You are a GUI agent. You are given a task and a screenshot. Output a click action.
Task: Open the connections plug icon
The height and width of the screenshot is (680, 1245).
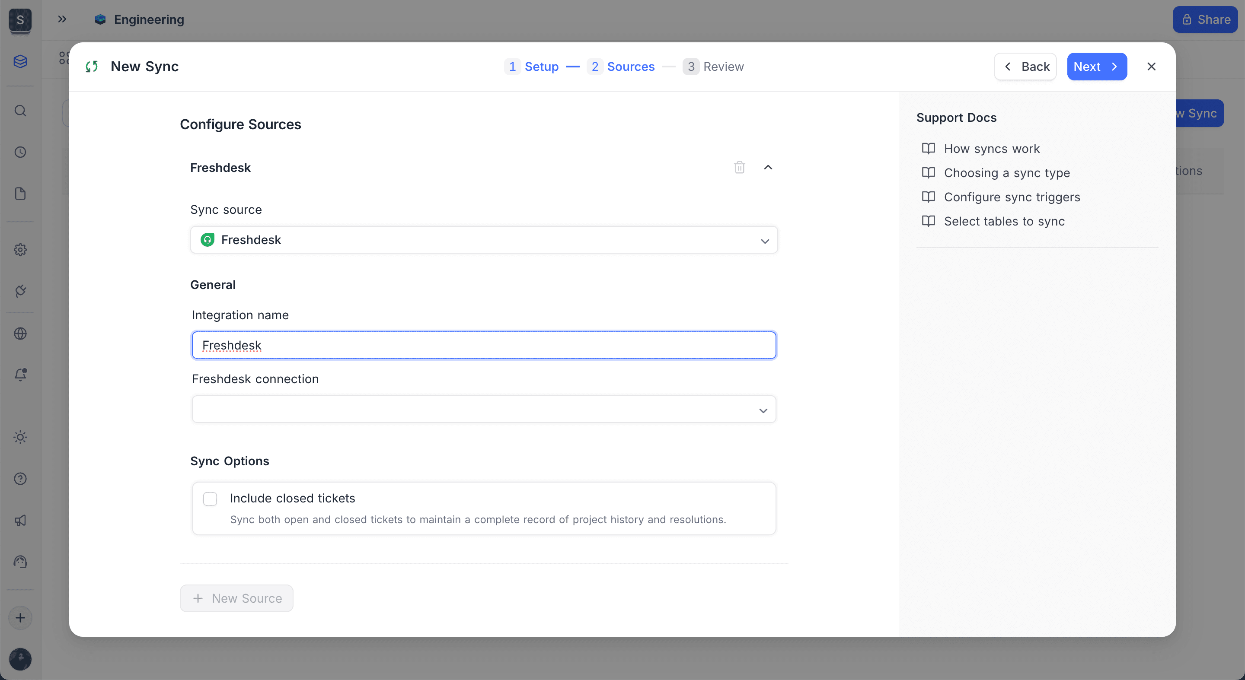click(x=20, y=290)
